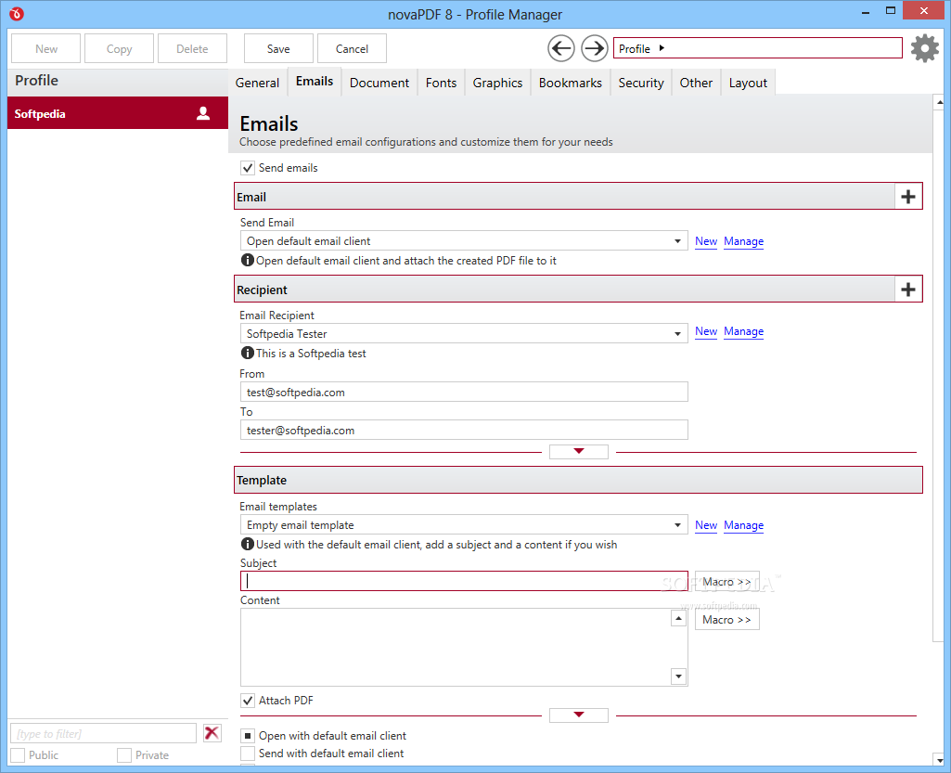The image size is (951, 773).
Task: Click the New profile button
Action: click(46, 48)
